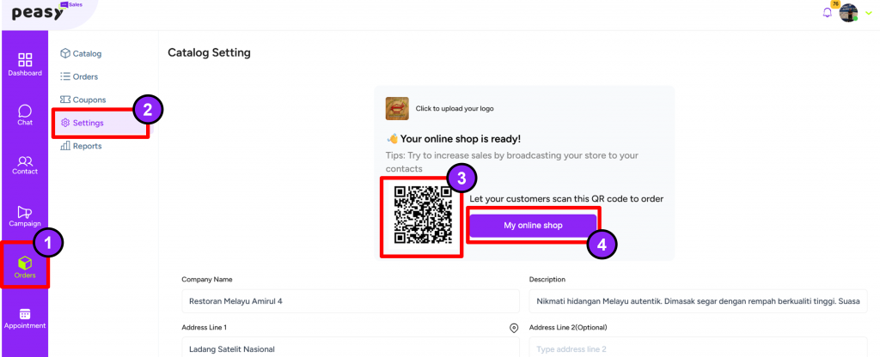The height and width of the screenshot is (357, 880).
Task: Open Orders list in the submenu
Action: coord(79,76)
